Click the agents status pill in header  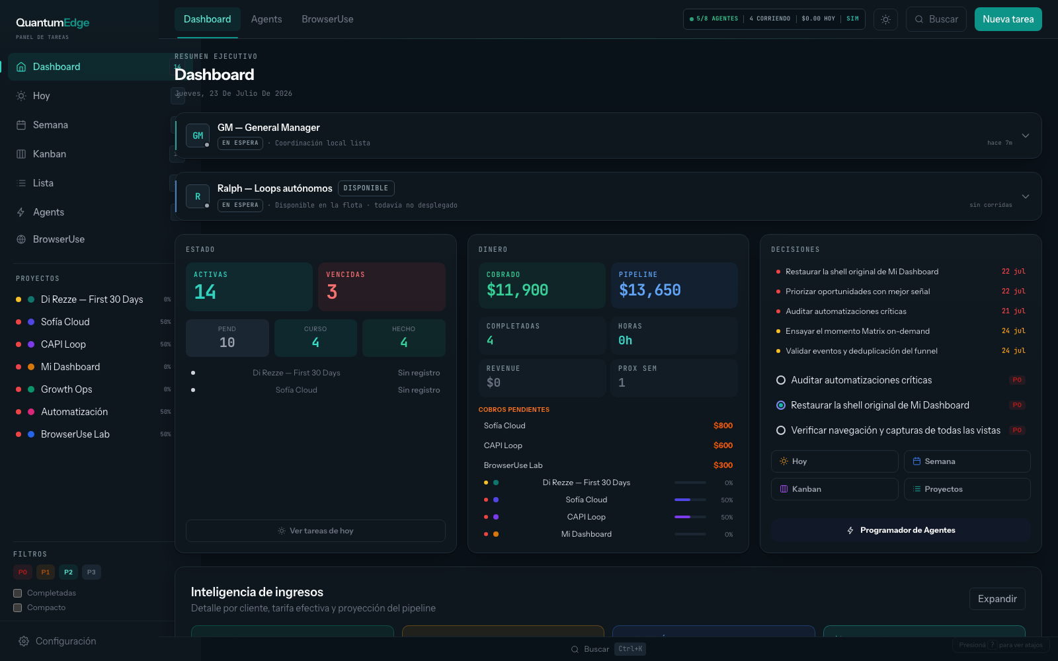pos(774,19)
